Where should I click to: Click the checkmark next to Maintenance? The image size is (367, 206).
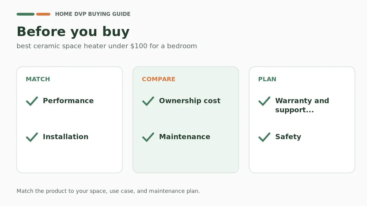click(148, 137)
